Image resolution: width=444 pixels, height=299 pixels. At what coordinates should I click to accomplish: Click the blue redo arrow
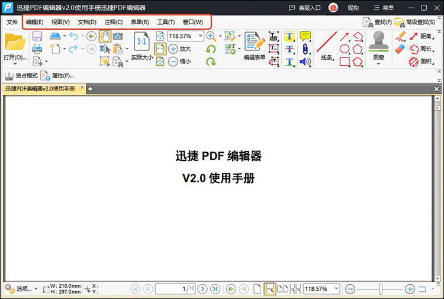pos(73,49)
